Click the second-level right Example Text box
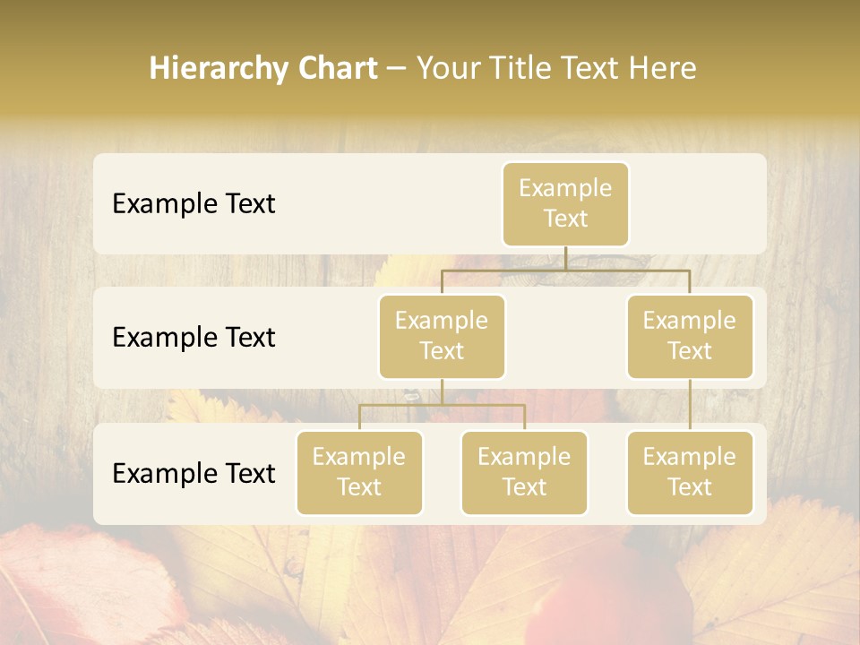Viewport: 860px width, 645px height. (x=690, y=337)
